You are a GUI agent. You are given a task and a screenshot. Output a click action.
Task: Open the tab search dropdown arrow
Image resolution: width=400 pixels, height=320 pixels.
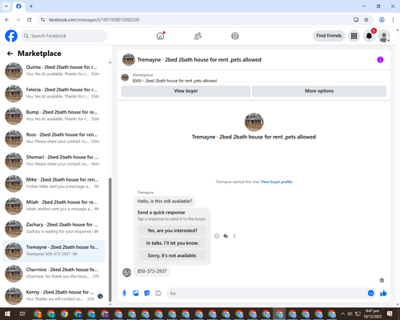[6, 6]
